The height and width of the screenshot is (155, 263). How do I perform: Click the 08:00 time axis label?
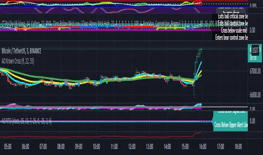(61, 147)
